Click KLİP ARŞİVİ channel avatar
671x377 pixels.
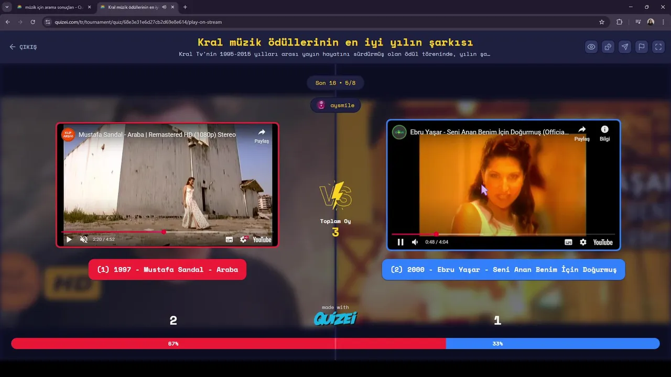click(68, 135)
